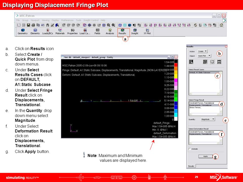Select the Results tab at panel bottom
243x182 pixels.
click(191, 166)
